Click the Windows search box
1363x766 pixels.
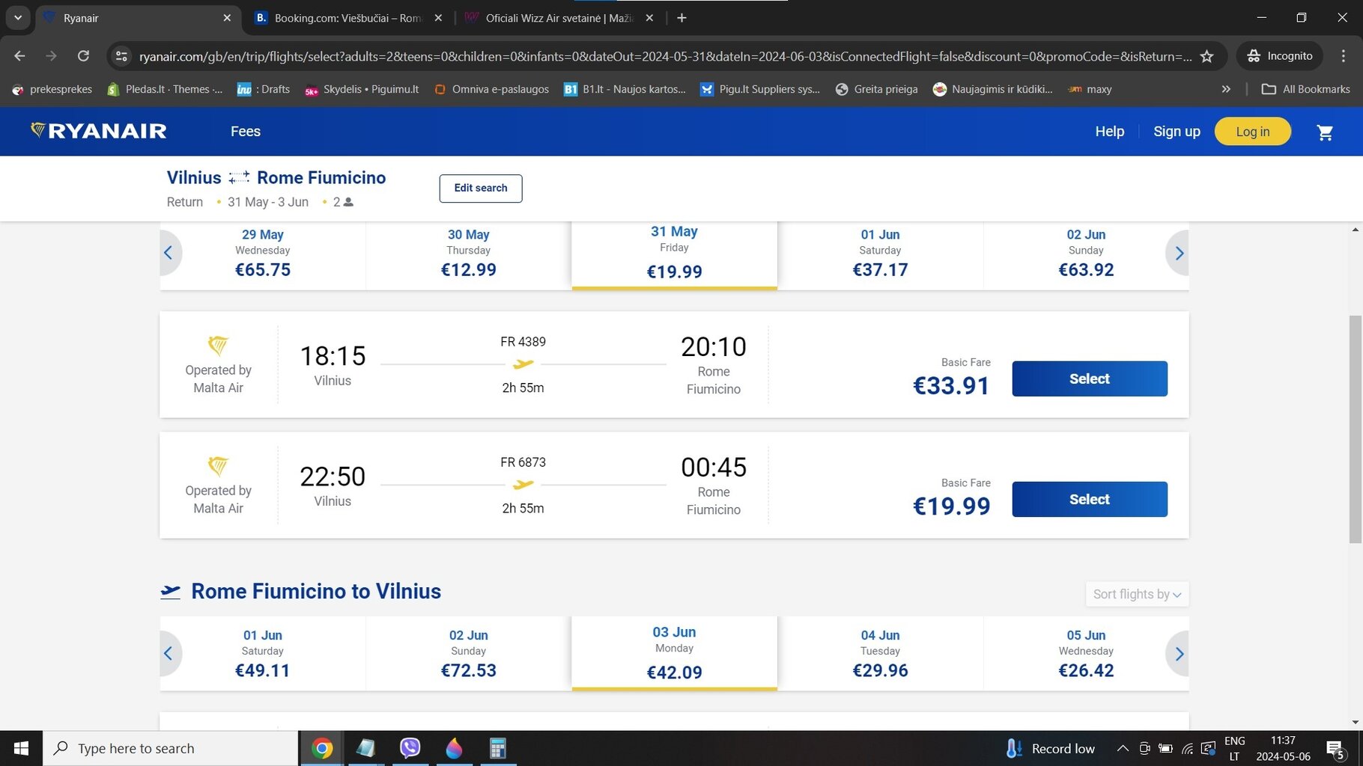171,748
